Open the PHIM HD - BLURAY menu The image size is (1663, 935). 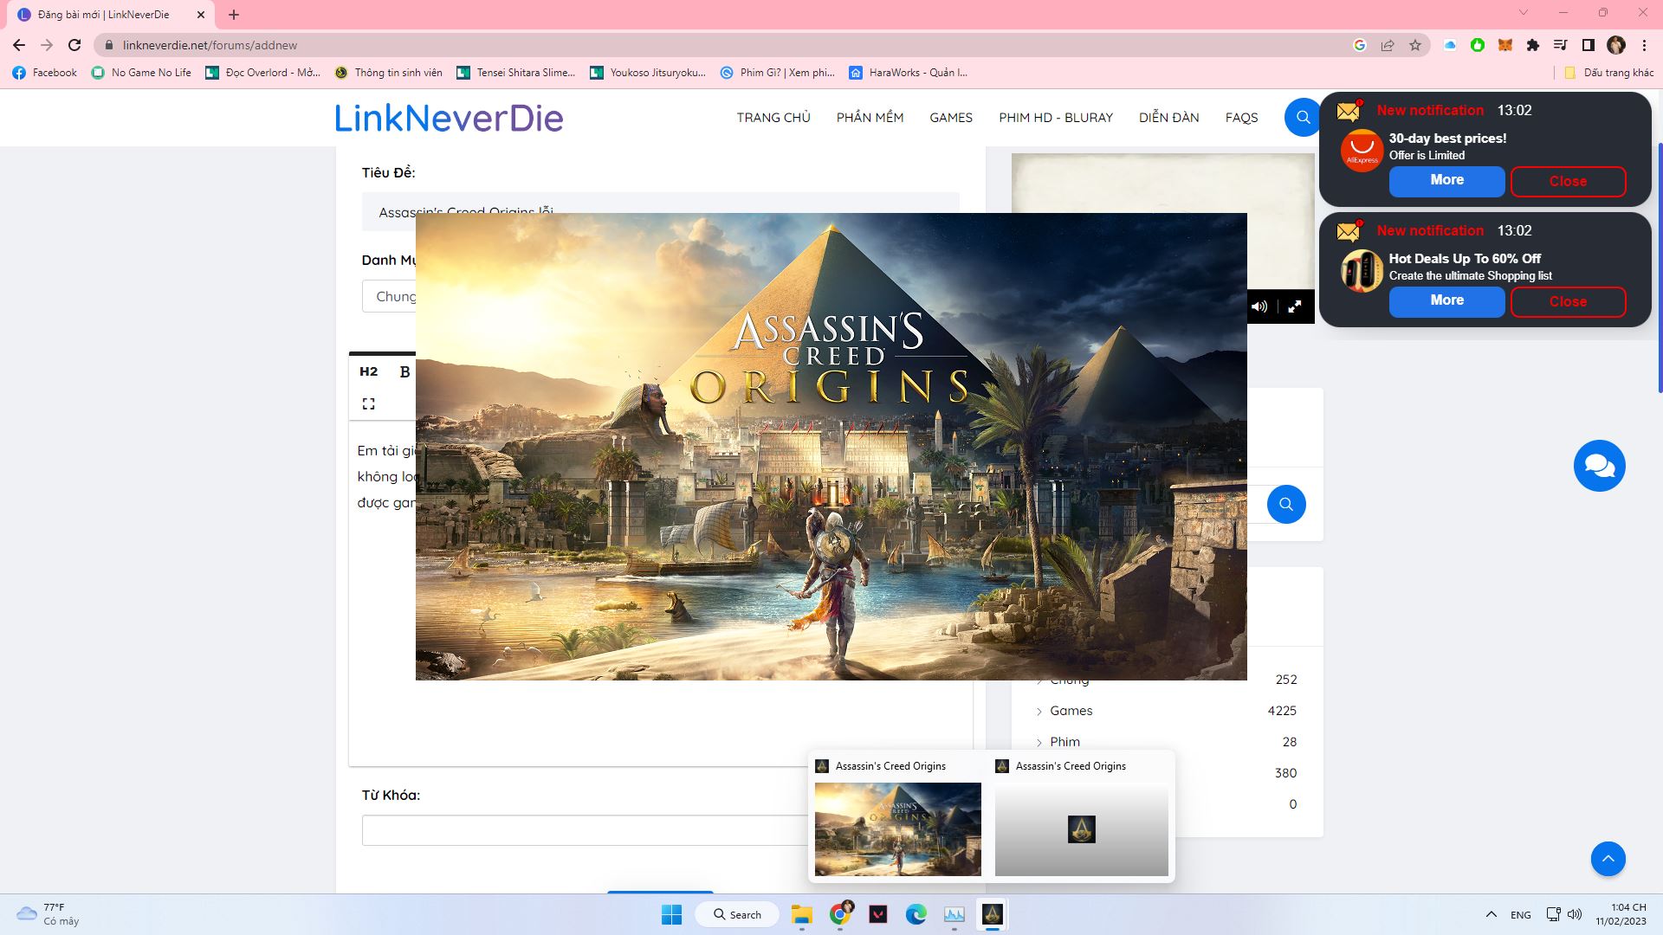1056,117
